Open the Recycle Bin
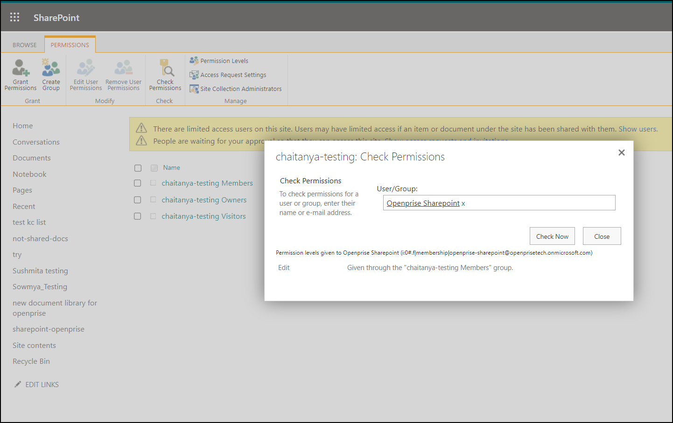Image resolution: width=673 pixels, height=423 pixels. tap(31, 361)
